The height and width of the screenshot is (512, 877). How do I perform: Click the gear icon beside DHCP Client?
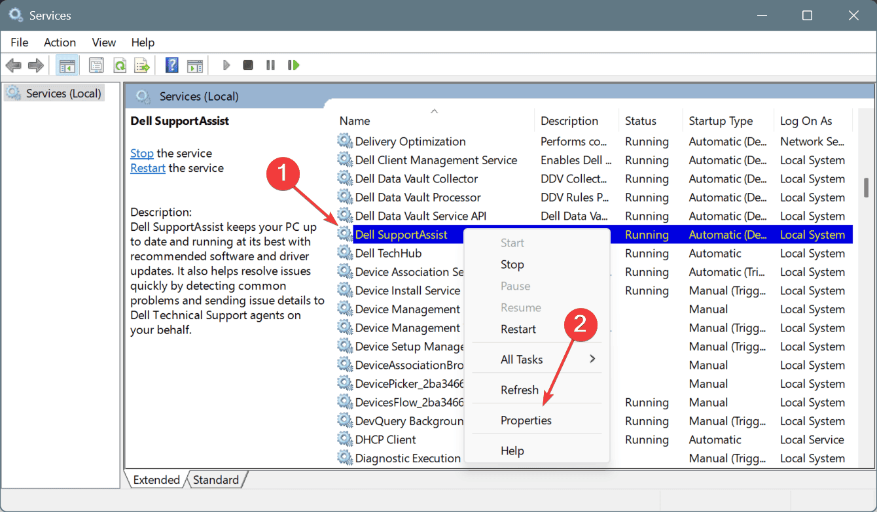[x=344, y=439]
